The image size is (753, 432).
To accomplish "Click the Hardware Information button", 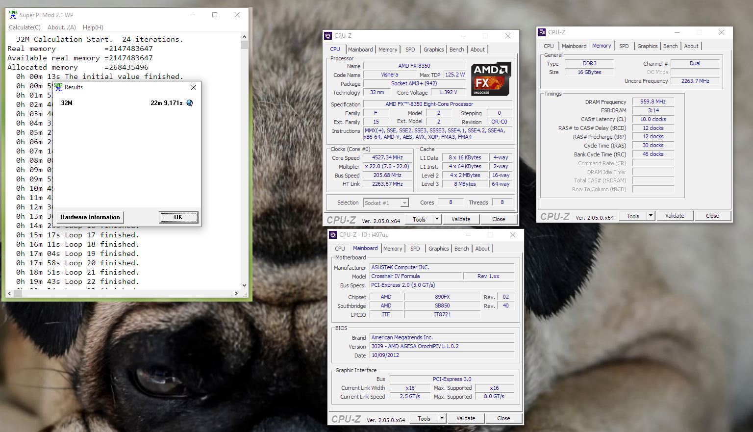I will pyautogui.click(x=90, y=217).
